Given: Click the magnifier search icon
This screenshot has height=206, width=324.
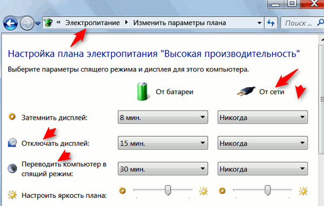Looking at the screenshot, I should tap(321, 23).
